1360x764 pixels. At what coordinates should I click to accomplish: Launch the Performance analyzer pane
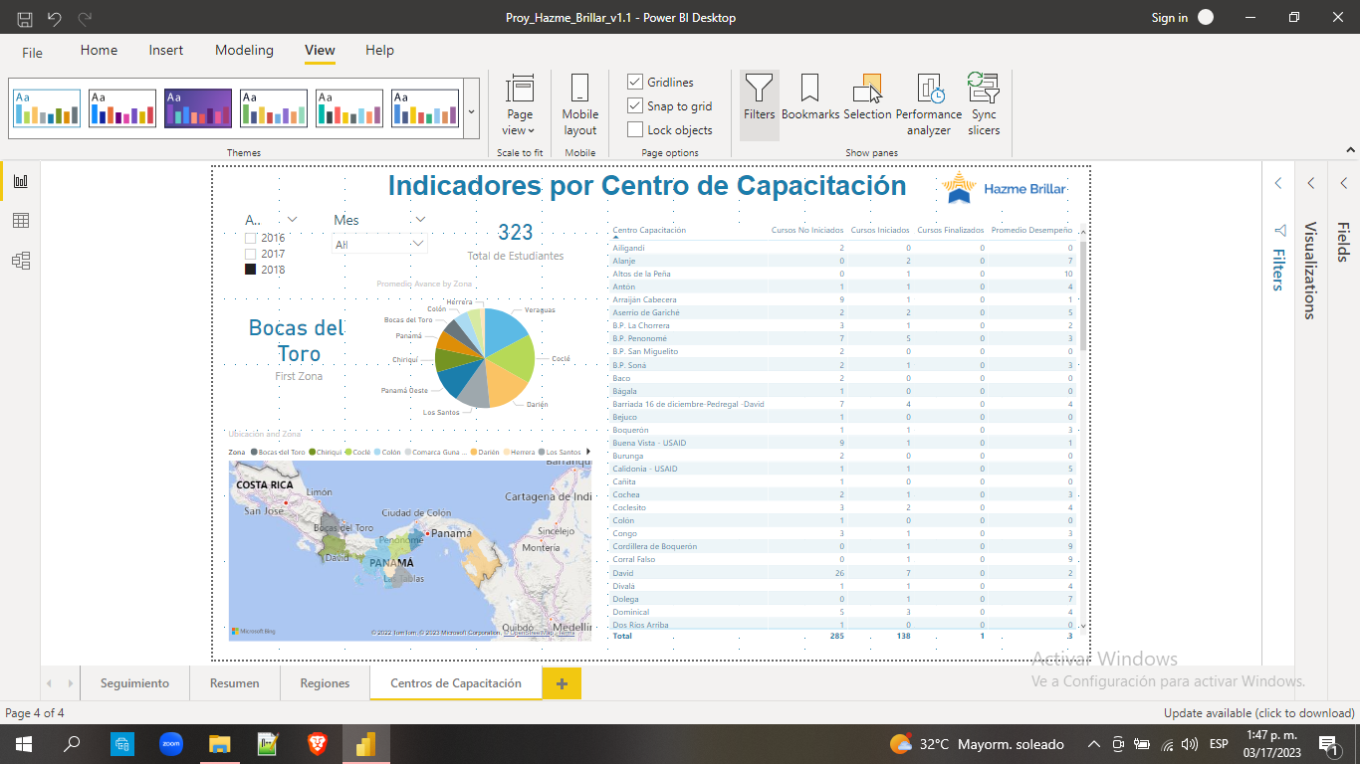(928, 104)
